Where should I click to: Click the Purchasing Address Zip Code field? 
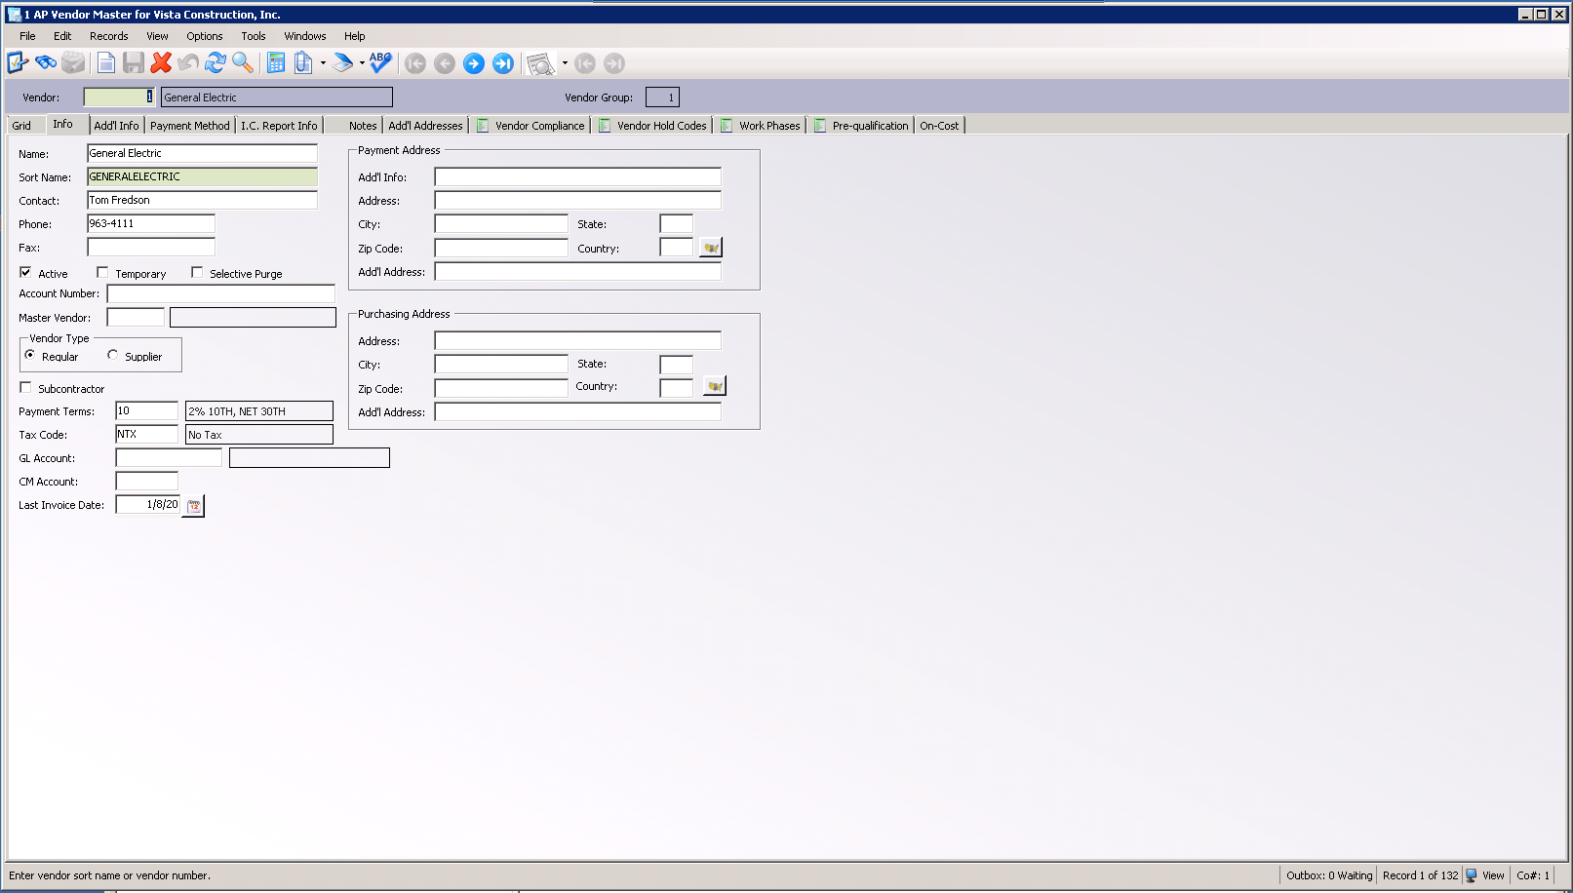(x=501, y=388)
